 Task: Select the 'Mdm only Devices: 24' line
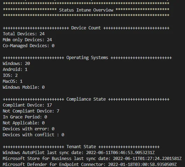(x=27, y=40)
